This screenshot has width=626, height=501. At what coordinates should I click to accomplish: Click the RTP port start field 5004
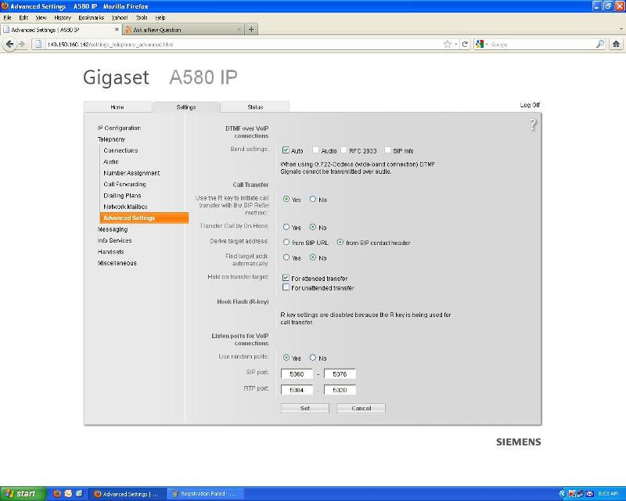tap(297, 390)
